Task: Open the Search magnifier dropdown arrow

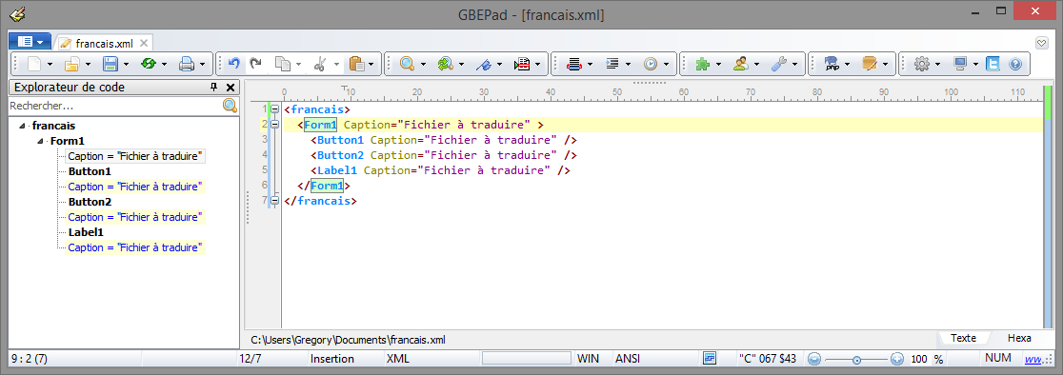Action: [423, 65]
